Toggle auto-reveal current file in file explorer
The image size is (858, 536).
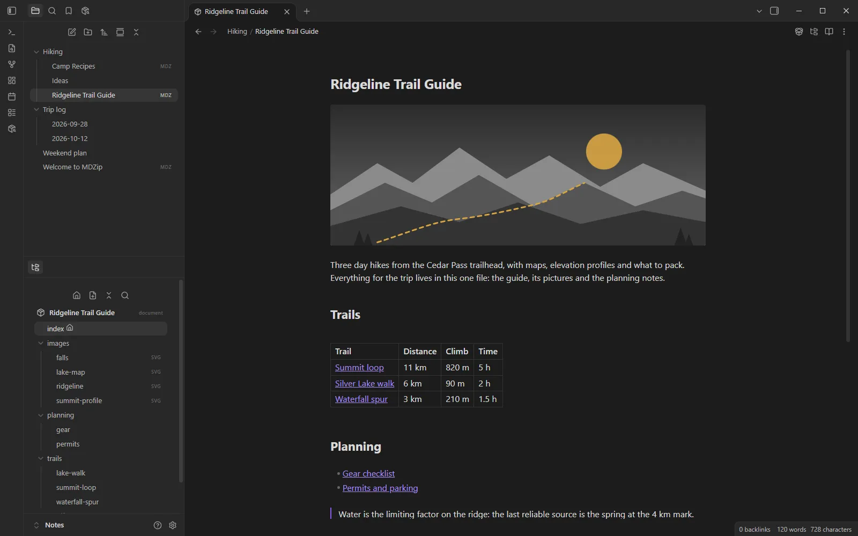(x=120, y=32)
